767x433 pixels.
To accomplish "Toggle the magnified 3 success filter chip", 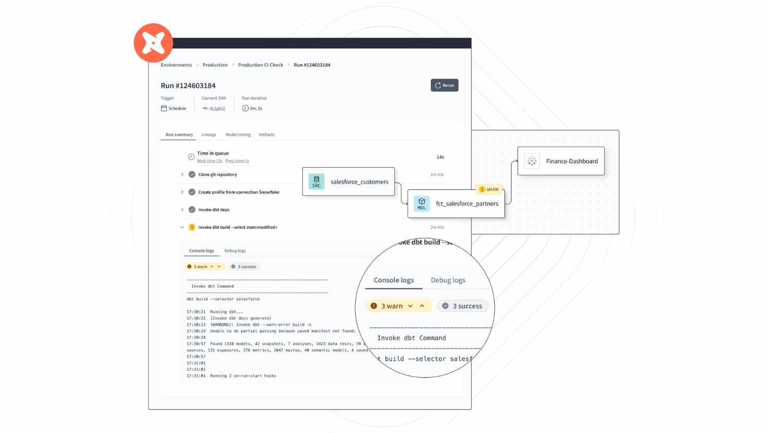I will [462, 306].
